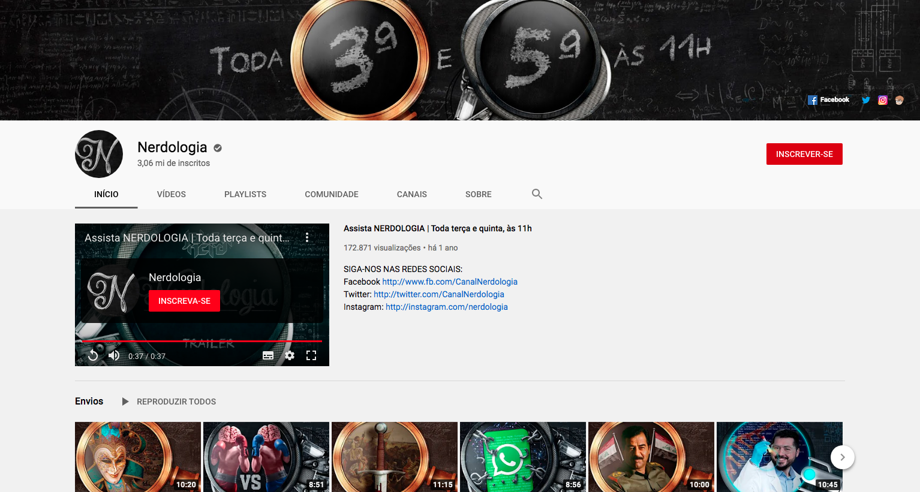Subscribe with the INSCREVER-SE button
Image resolution: width=920 pixels, height=492 pixels.
804,154
